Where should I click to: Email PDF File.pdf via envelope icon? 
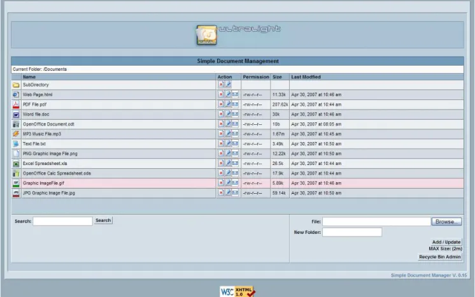point(235,104)
